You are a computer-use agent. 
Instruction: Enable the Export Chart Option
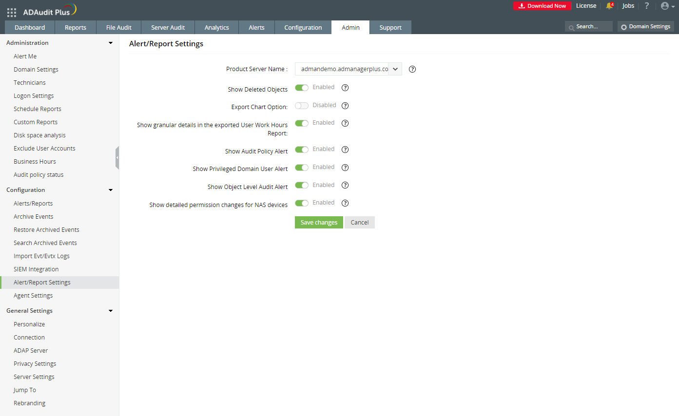(x=301, y=105)
